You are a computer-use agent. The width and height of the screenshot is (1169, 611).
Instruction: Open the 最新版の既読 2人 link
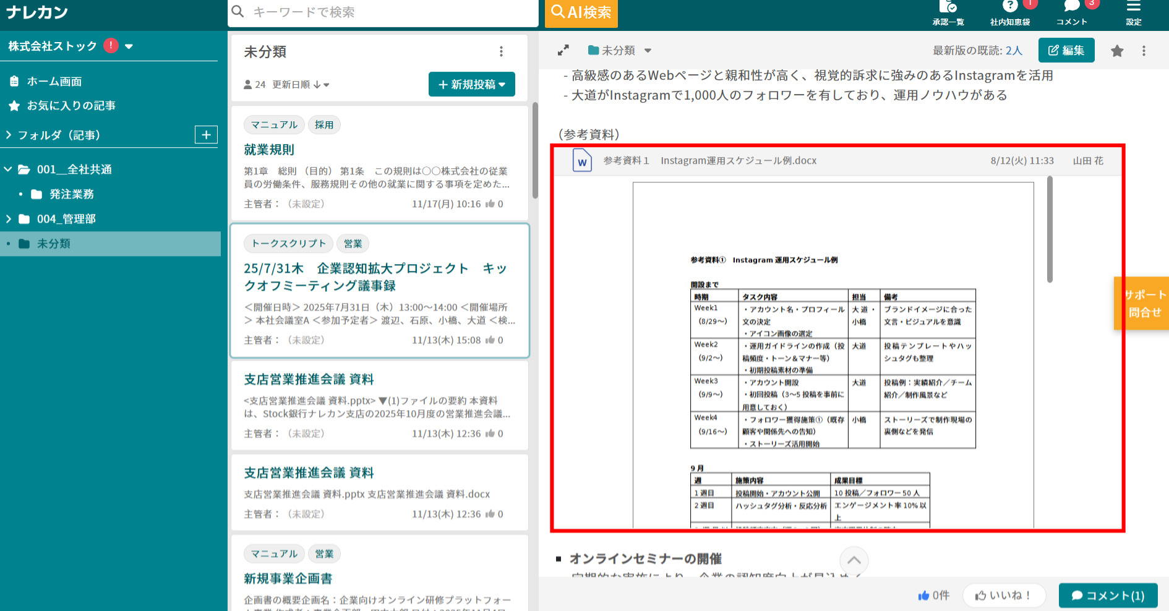[1014, 50]
